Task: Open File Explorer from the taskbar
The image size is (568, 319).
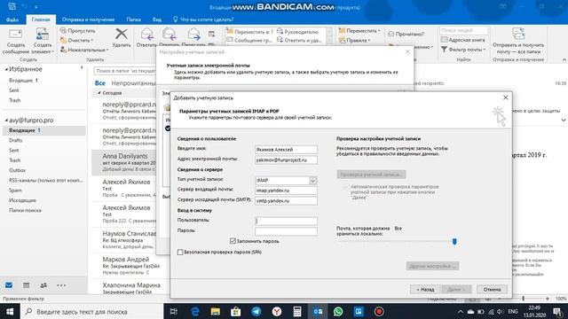Action: pyautogui.click(x=215, y=311)
